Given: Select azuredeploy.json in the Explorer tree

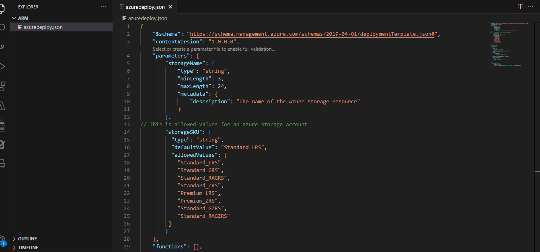Looking at the screenshot, I should click(61, 27).
